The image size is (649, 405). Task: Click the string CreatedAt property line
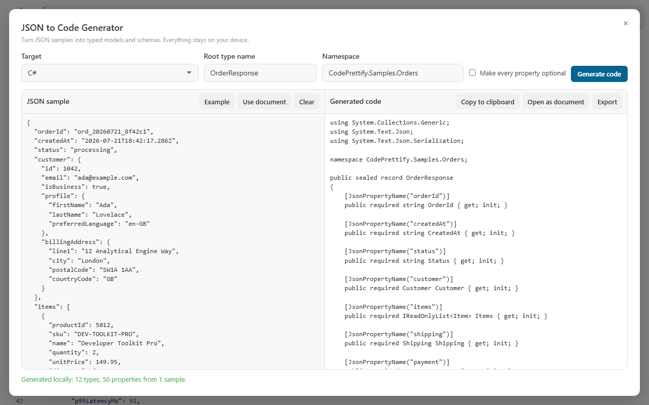tap(429, 233)
